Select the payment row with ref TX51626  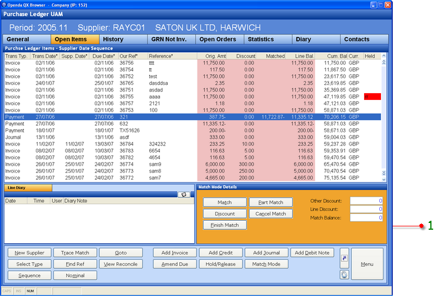(x=192, y=130)
